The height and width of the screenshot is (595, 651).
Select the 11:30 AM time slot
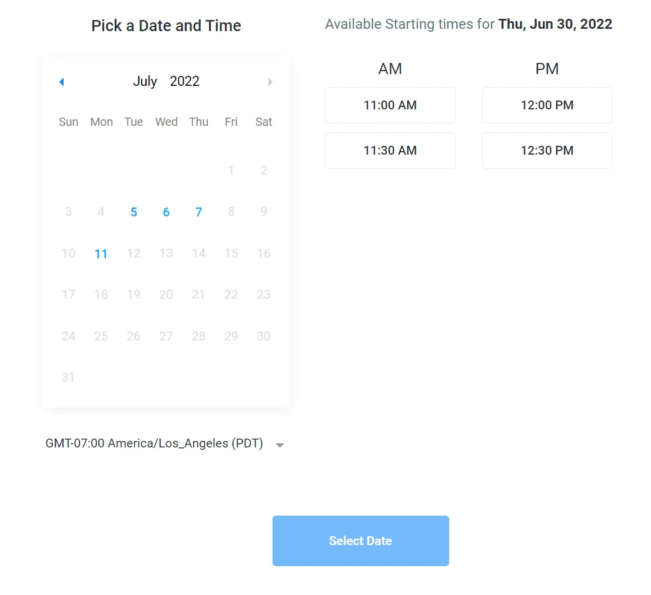tap(390, 151)
